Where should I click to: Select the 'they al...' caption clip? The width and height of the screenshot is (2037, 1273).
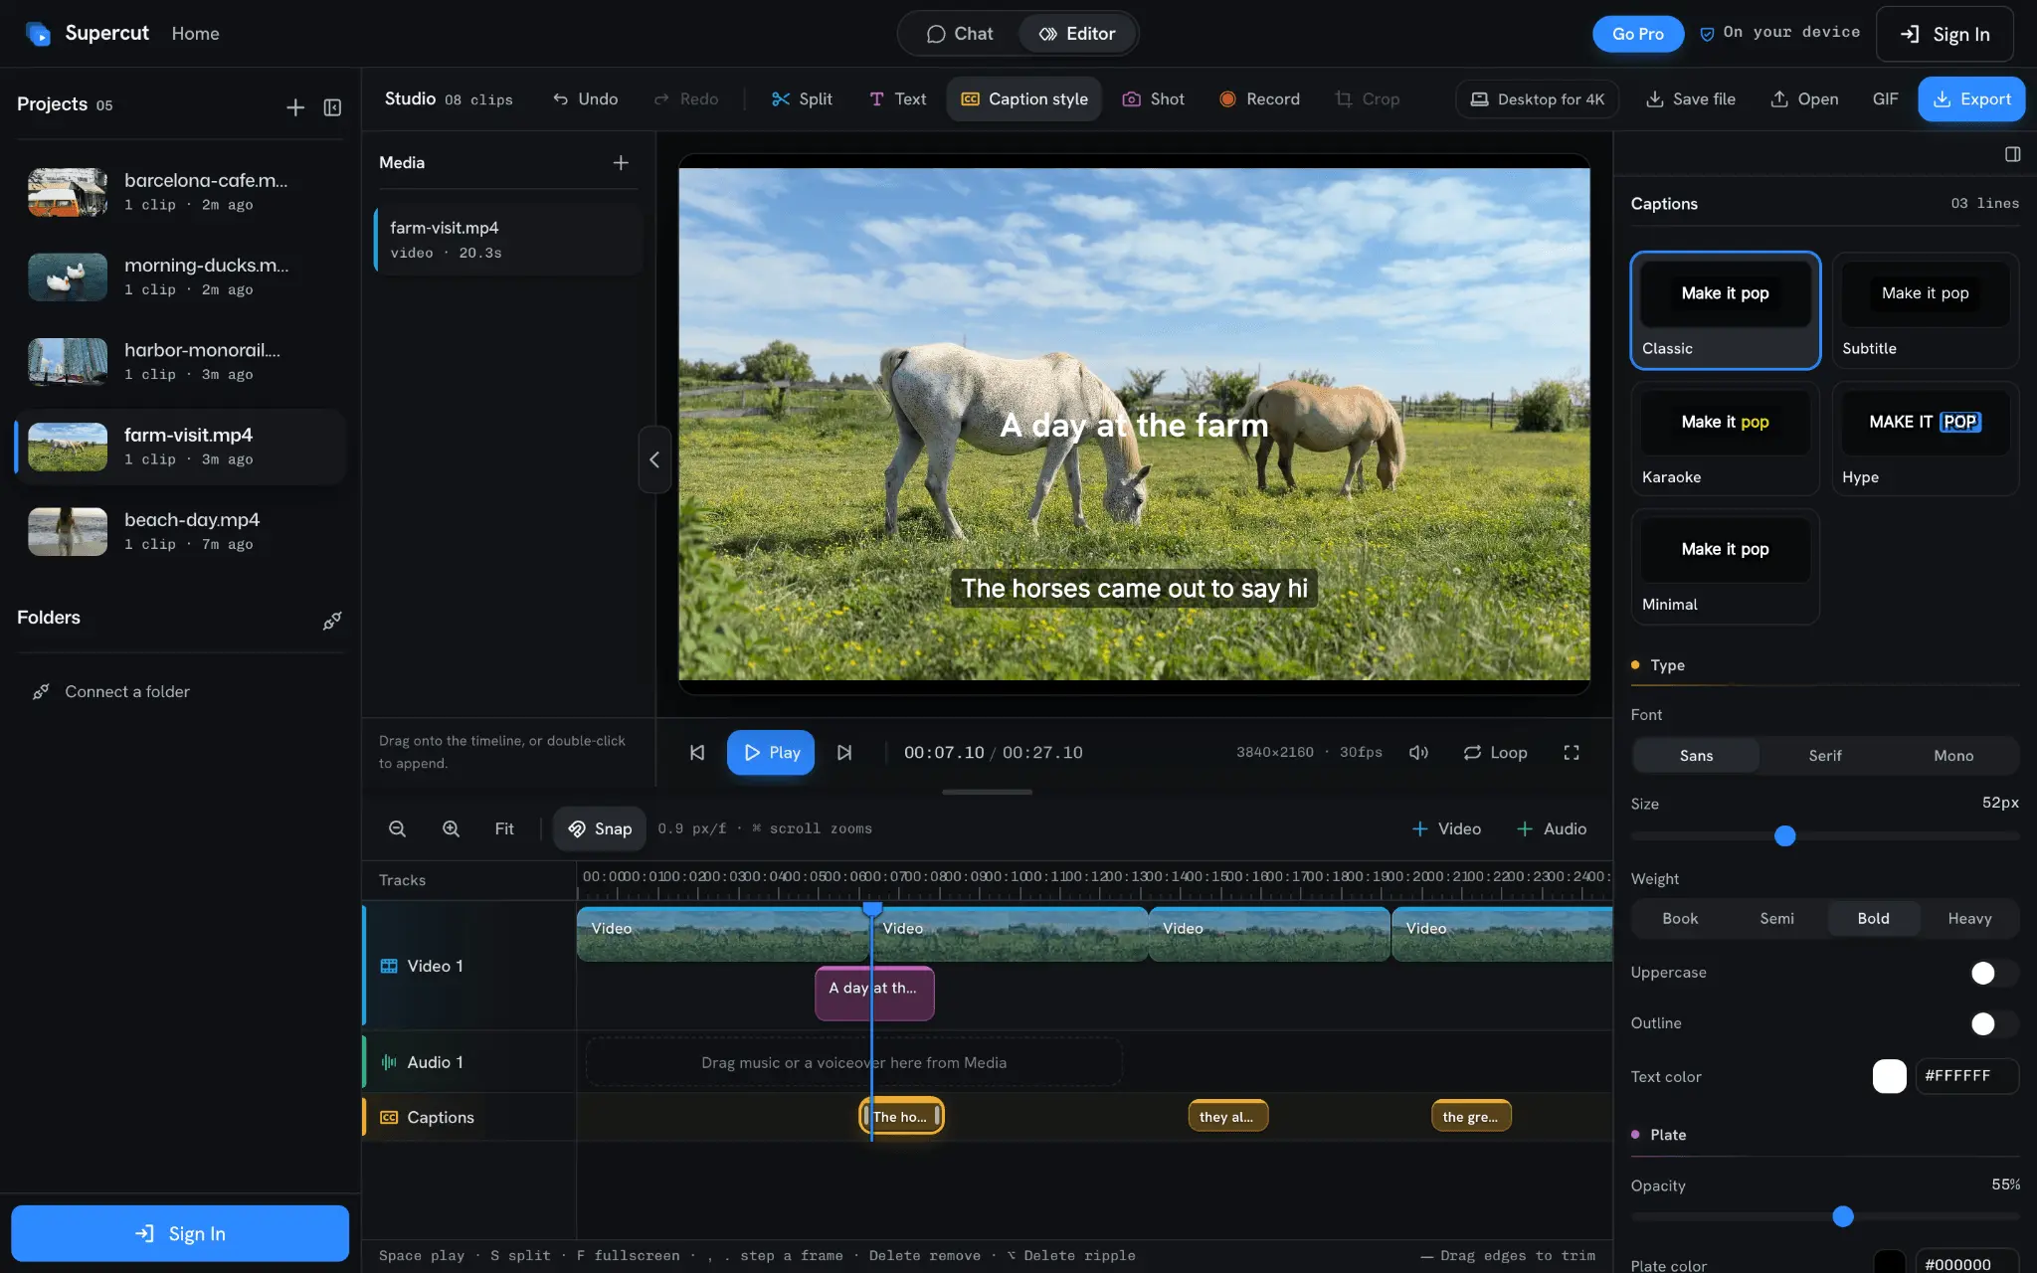1228,1117
